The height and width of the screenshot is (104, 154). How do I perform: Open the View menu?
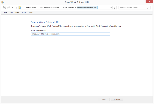click(17, 12)
